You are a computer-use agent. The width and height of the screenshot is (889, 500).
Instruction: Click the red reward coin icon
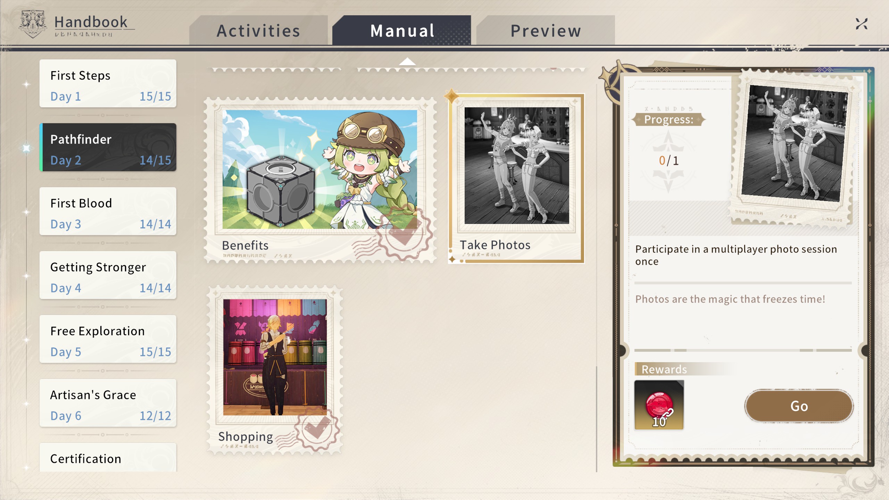click(x=659, y=405)
